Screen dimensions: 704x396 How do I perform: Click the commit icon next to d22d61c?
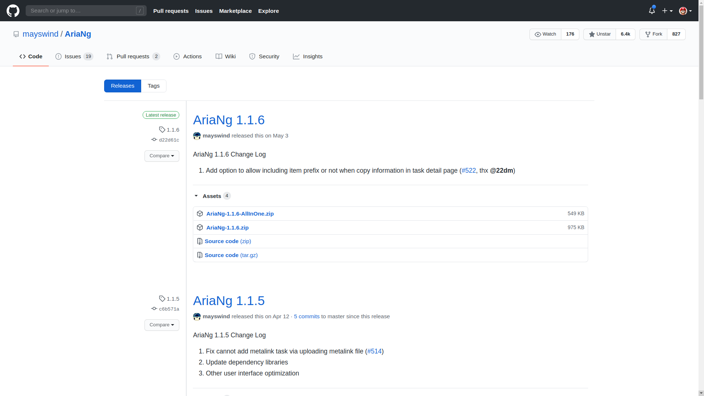pyautogui.click(x=154, y=139)
